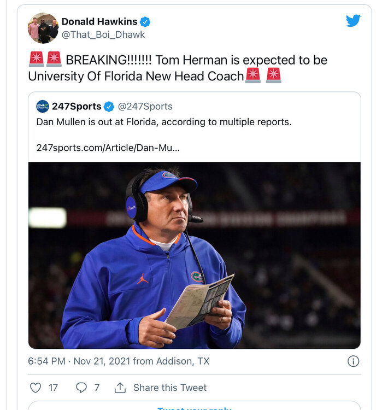The height and width of the screenshot is (410, 388).
Task: Open the tweet info circle icon
Action: point(354,361)
